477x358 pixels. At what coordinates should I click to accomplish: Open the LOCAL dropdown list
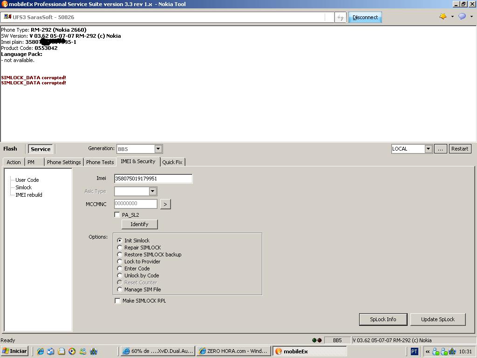(429, 149)
